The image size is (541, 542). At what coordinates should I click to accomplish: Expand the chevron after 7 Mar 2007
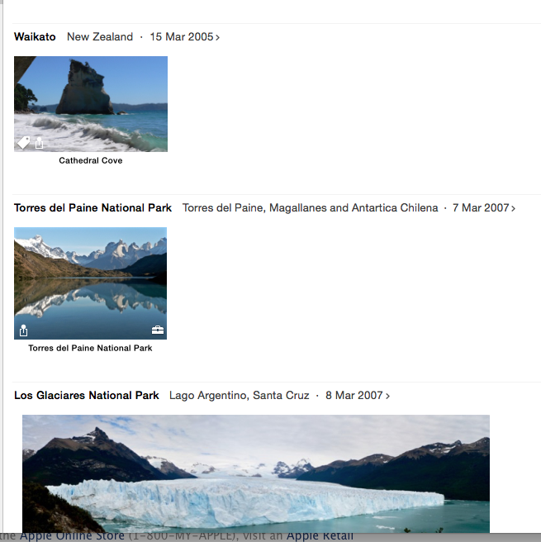pos(514,208)
